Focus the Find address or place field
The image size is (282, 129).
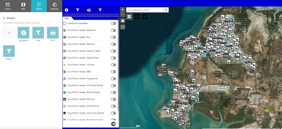coord(145,10)
